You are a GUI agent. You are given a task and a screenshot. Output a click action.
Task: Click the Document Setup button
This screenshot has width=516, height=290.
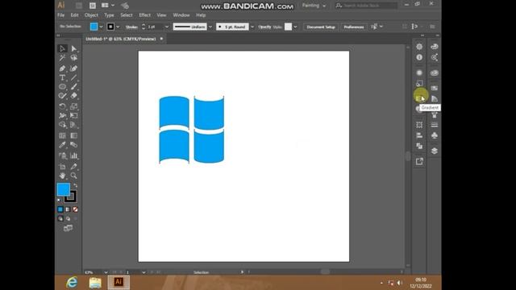321,27
